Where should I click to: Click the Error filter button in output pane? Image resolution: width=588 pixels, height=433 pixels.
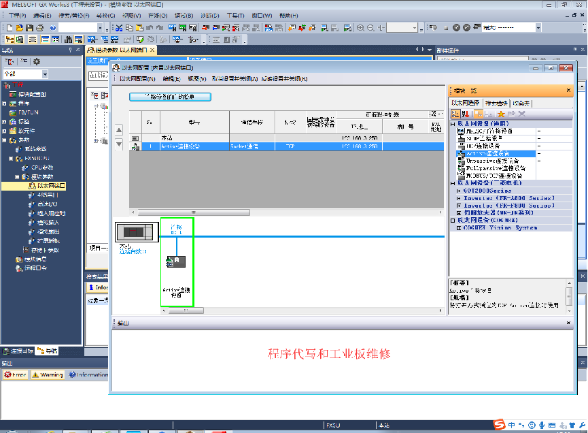15,374
